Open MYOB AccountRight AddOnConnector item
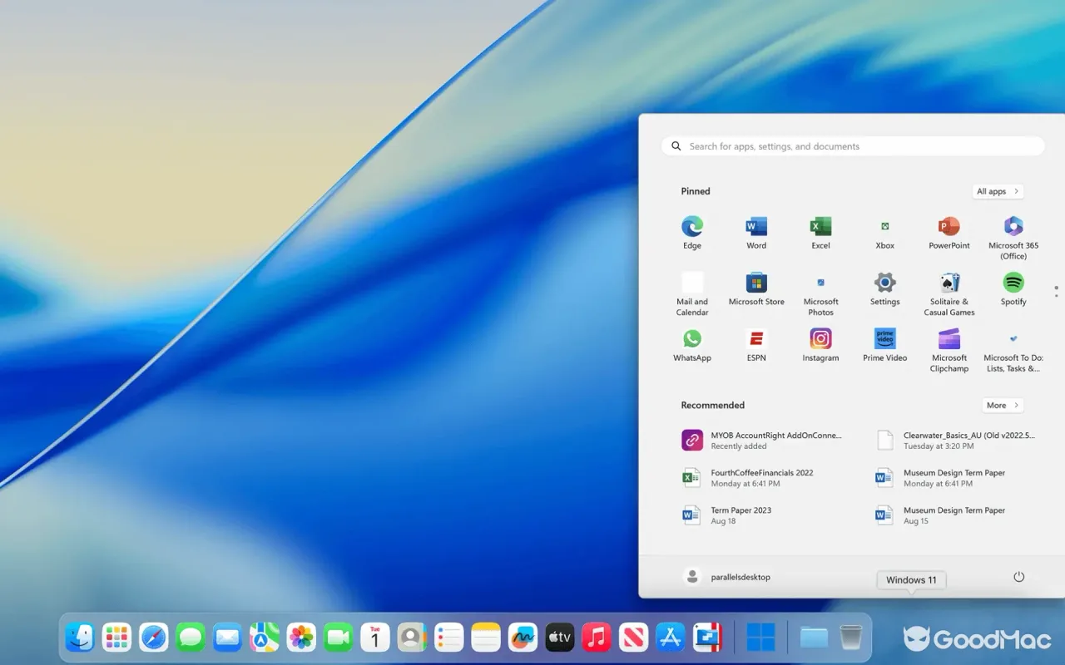Image resolution: width=1065 pixels, height=665 pixels. pos(762,440)
